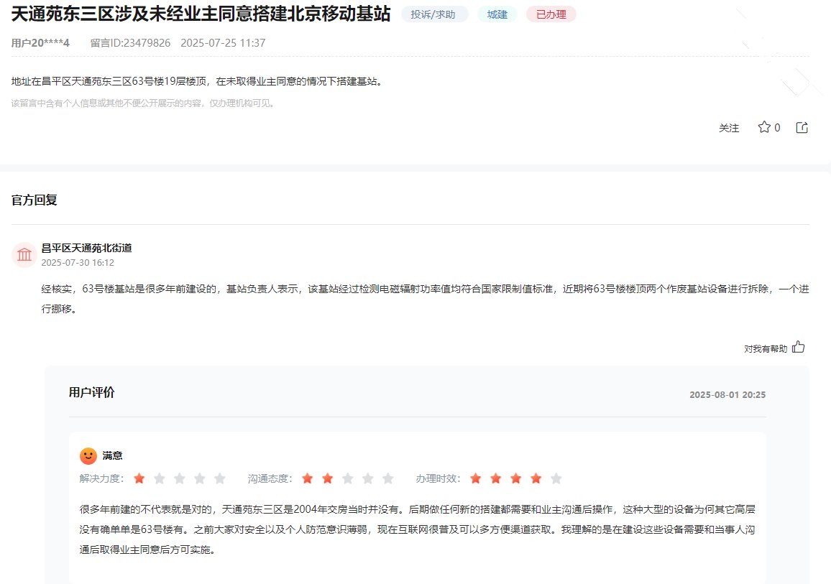This screenshot has height=584, width=831.
Task: Click the favorite count 0
Action: pyautogui.click(x=777, y=128)
